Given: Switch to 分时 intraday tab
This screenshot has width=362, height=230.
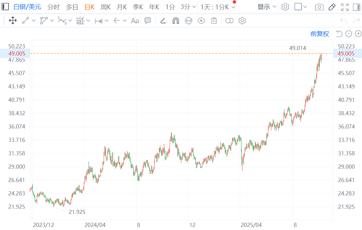Looking at the screenshot, I should (53, 7).
